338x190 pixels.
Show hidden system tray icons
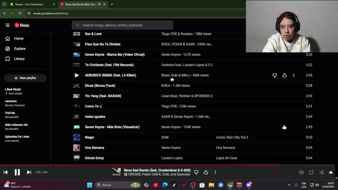pyautogui.click(x=289, y=185)
